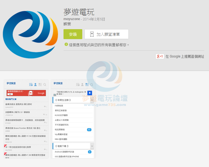
Task: Click the bookmark icon on wishlist button
Action: coord(92,34)
